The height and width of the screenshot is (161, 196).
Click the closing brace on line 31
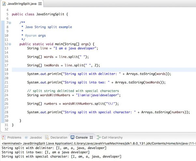coord(13,125)
